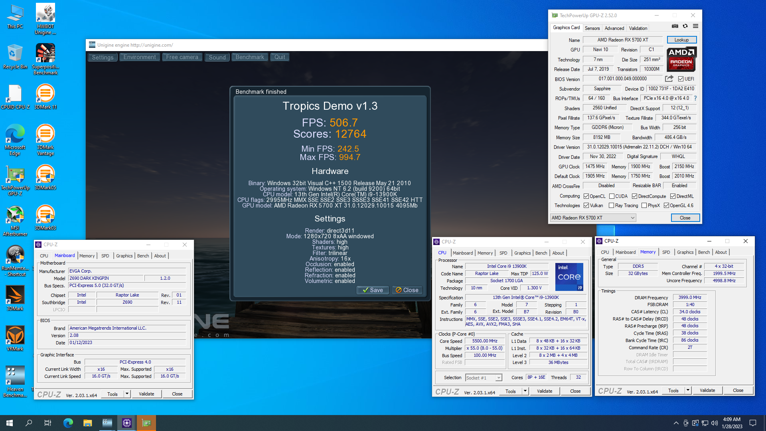Launch HWBOT Unigine desktop shortcut

coord(45,19)
